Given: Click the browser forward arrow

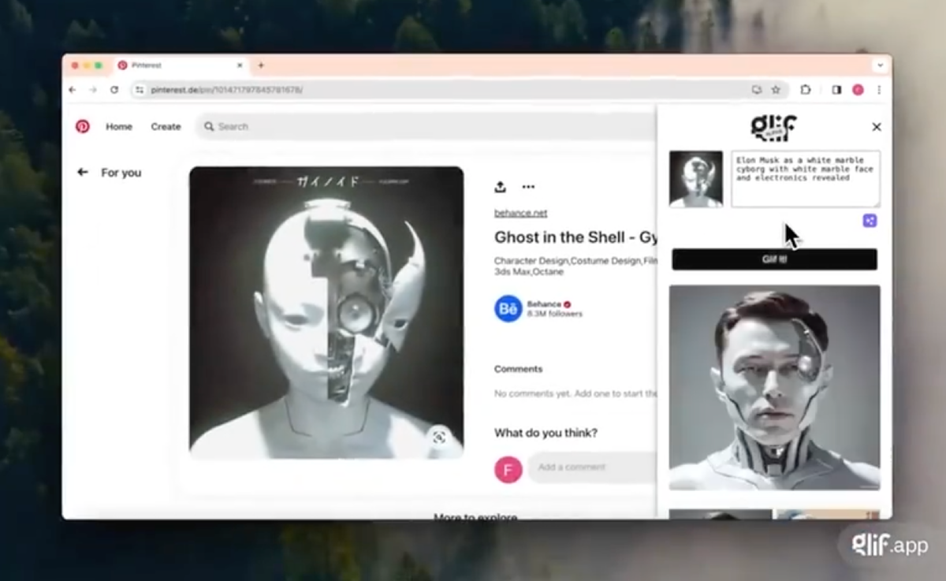Looking at the screenshot, I should click(93, 90).
